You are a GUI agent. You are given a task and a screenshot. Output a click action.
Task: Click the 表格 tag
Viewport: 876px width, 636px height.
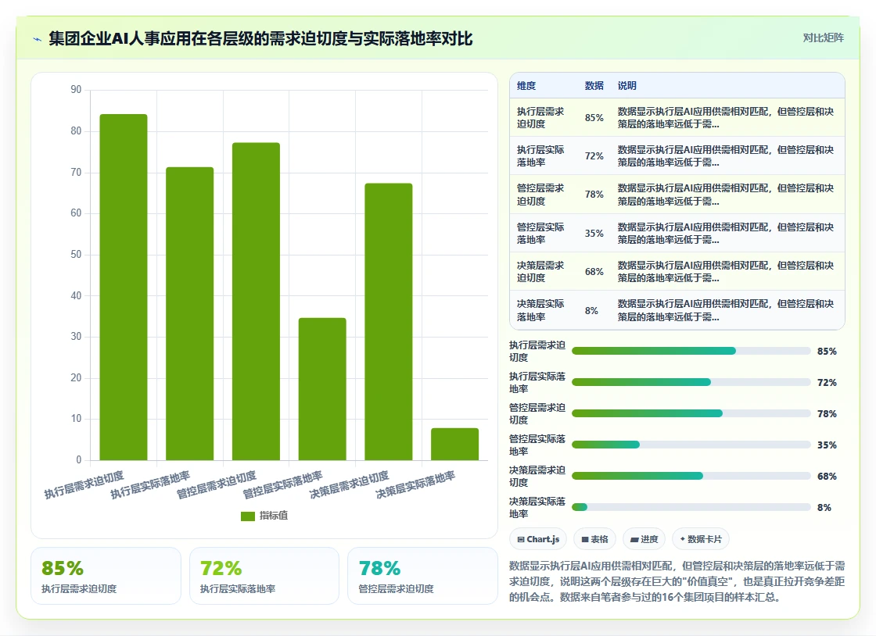point(594,539)
